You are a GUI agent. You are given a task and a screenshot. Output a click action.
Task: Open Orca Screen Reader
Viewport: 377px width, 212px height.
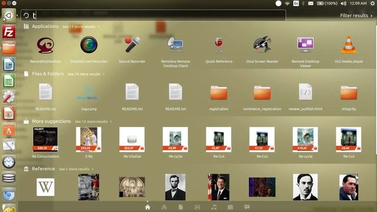(x=262, y=45)
